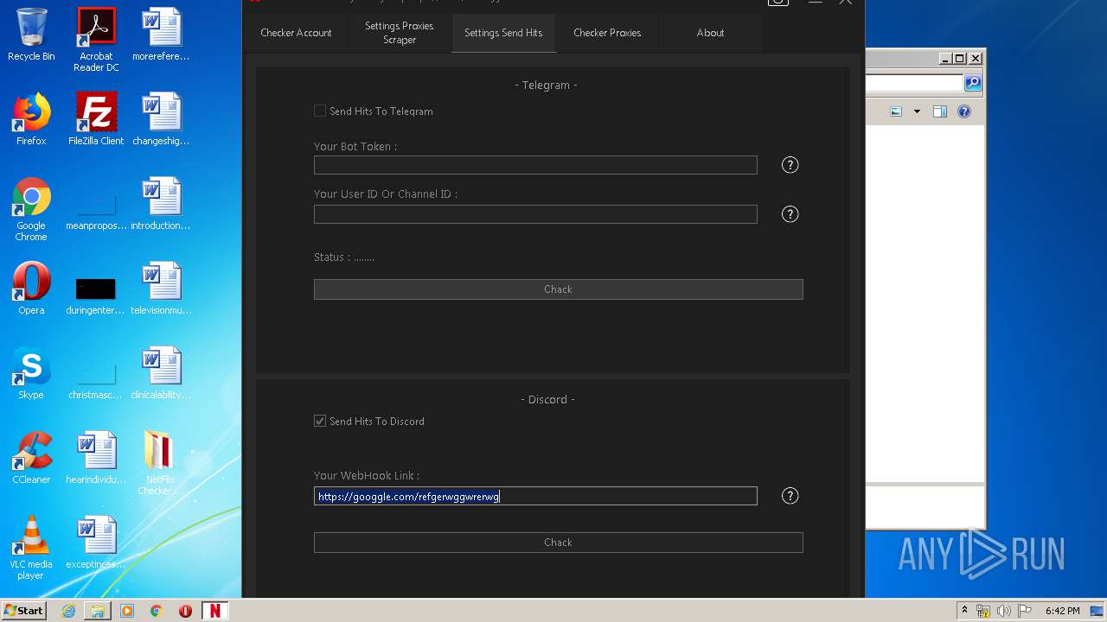The height and width of the screenshot is (622, 1107).
Task: Select meanpropos... desktop file
Action: click(x=96, y=209)
